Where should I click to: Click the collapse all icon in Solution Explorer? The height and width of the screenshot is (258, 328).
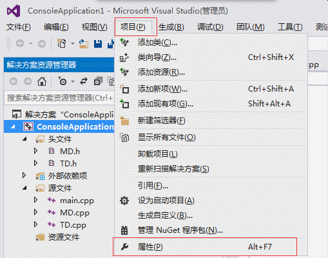coord(98,81)
